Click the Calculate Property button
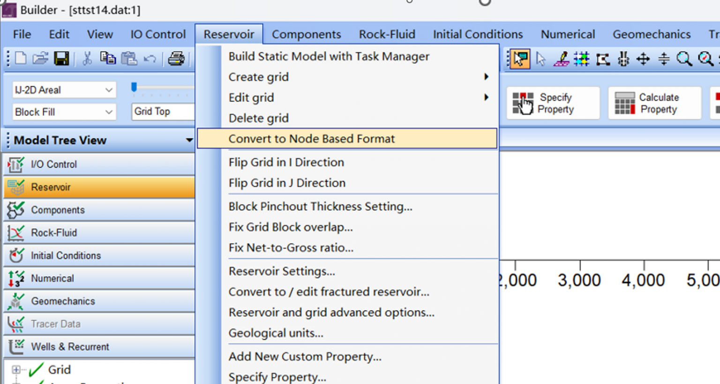The height and width of the screenshot is (384, 720). (x=654, y=103)
